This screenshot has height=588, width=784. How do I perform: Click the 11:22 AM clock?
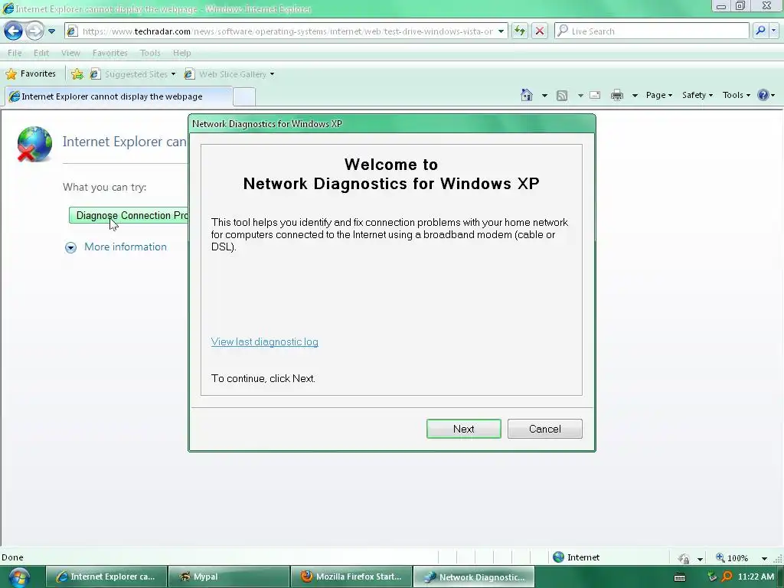coord(756,577)
